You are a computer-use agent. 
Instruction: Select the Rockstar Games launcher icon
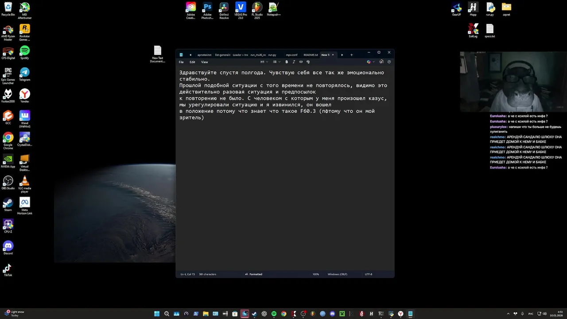click(25, 33)
